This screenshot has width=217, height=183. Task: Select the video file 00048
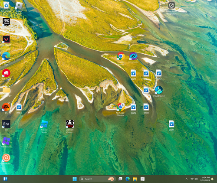point(146,107)
